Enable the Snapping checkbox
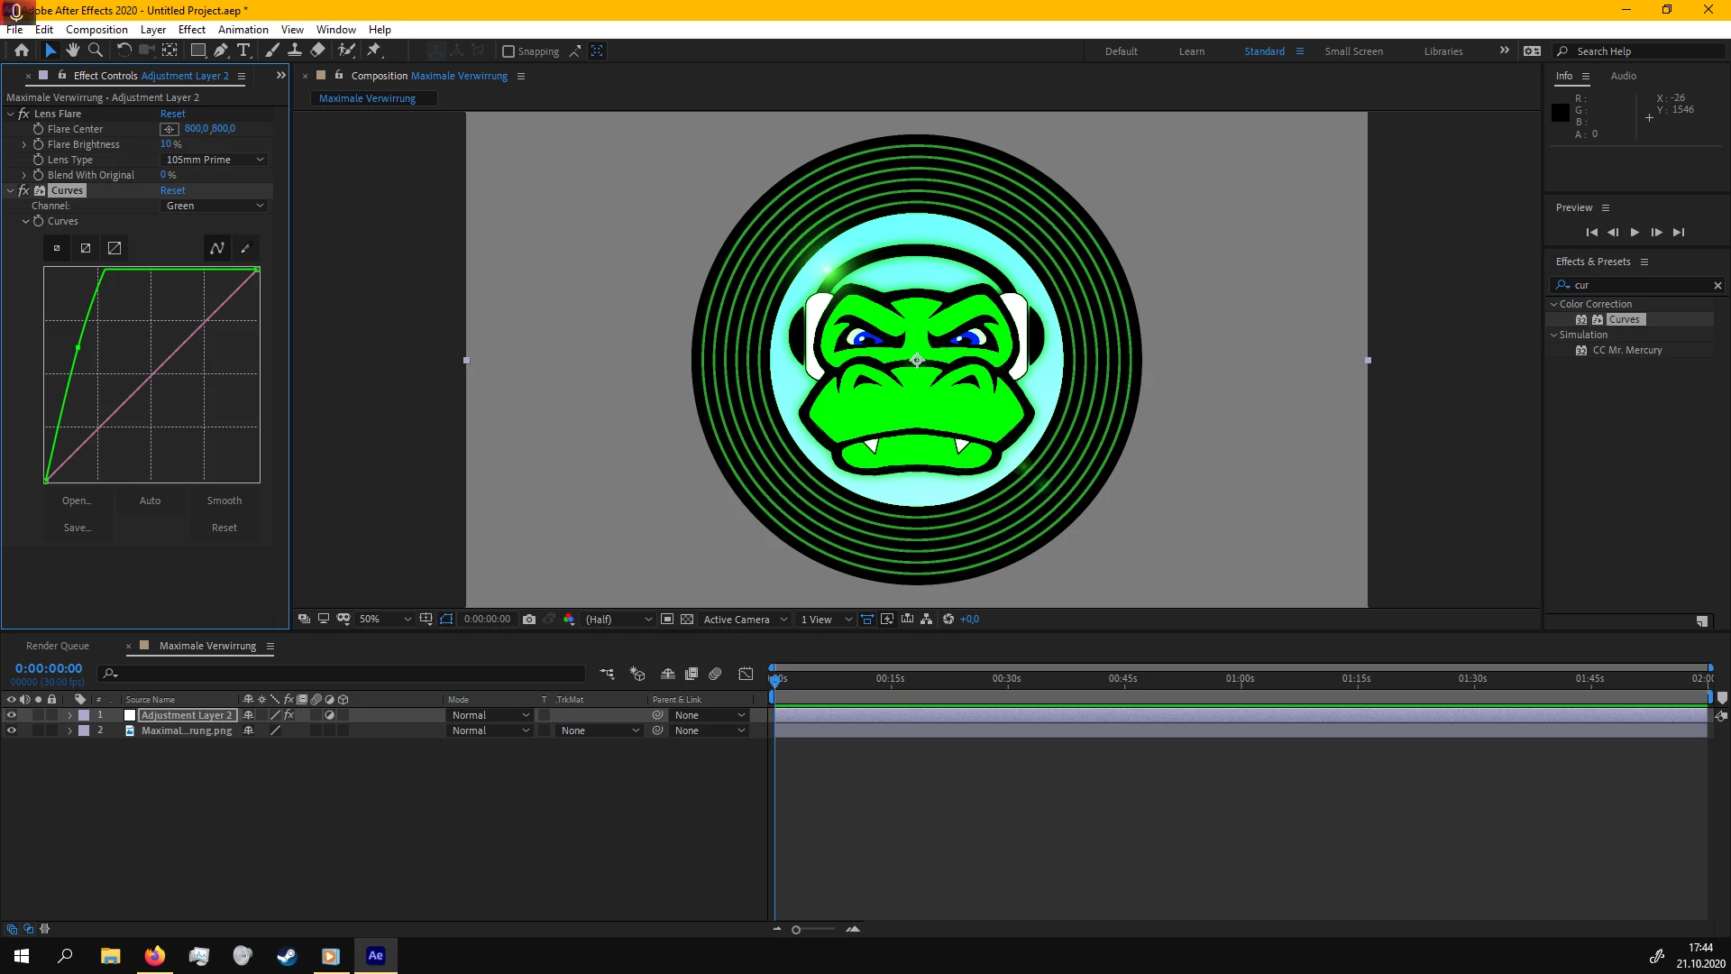This screenshot has width=1731, height=974. [508, 51]
